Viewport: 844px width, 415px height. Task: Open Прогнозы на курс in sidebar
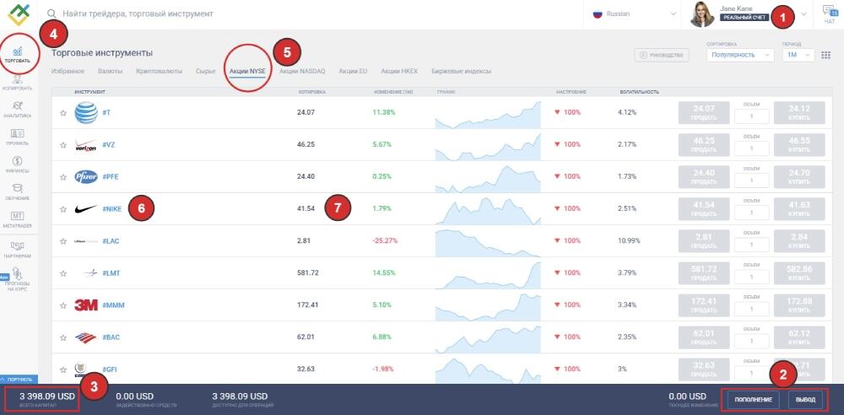pos(17,279)
